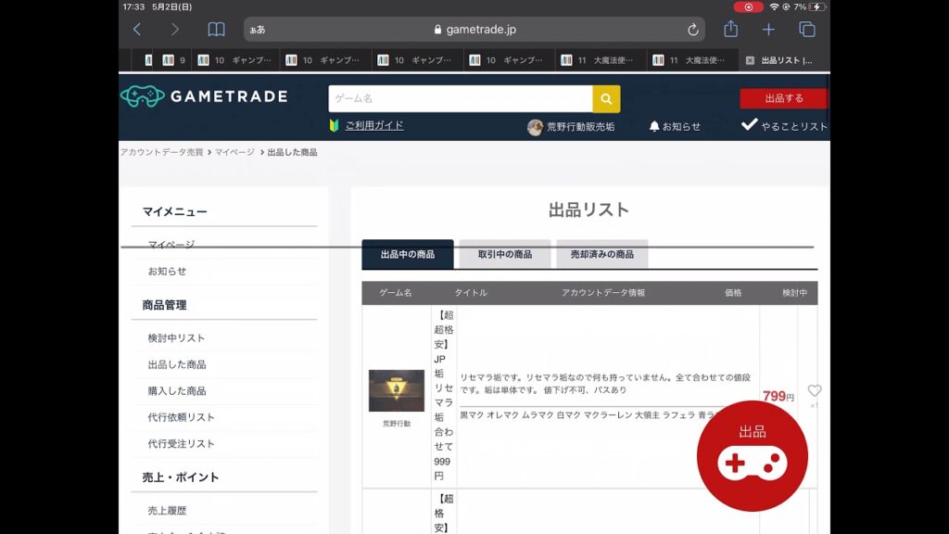
Task: Click the yellow search magnifier button
Action: pyautogui.click(x=606, y=98)
